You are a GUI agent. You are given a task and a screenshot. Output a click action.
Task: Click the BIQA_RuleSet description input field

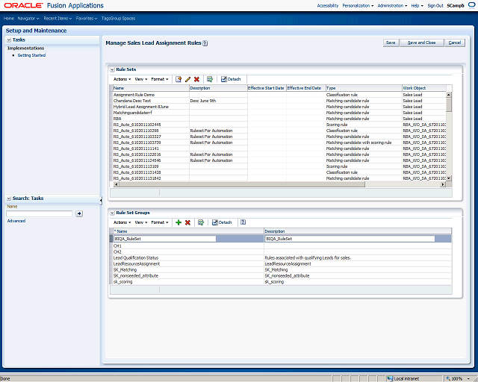[x=350, y=239]
